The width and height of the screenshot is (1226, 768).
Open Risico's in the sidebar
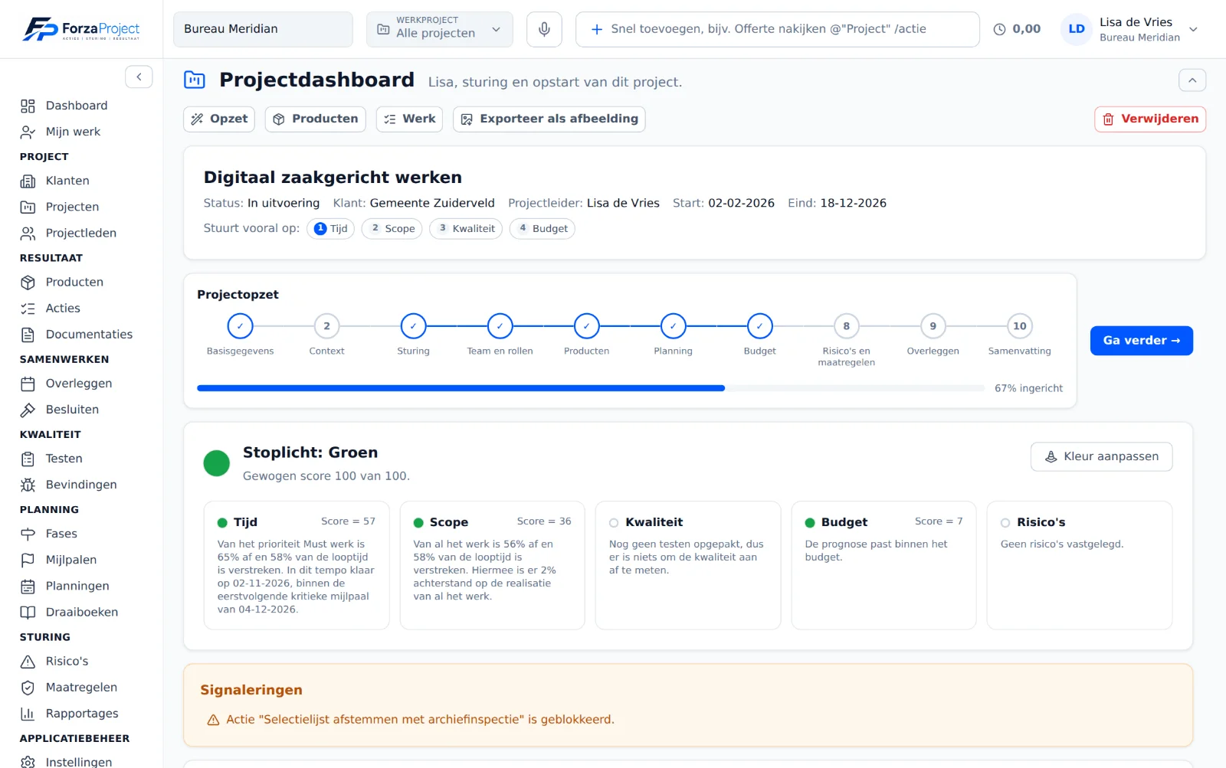pos(67,661)
